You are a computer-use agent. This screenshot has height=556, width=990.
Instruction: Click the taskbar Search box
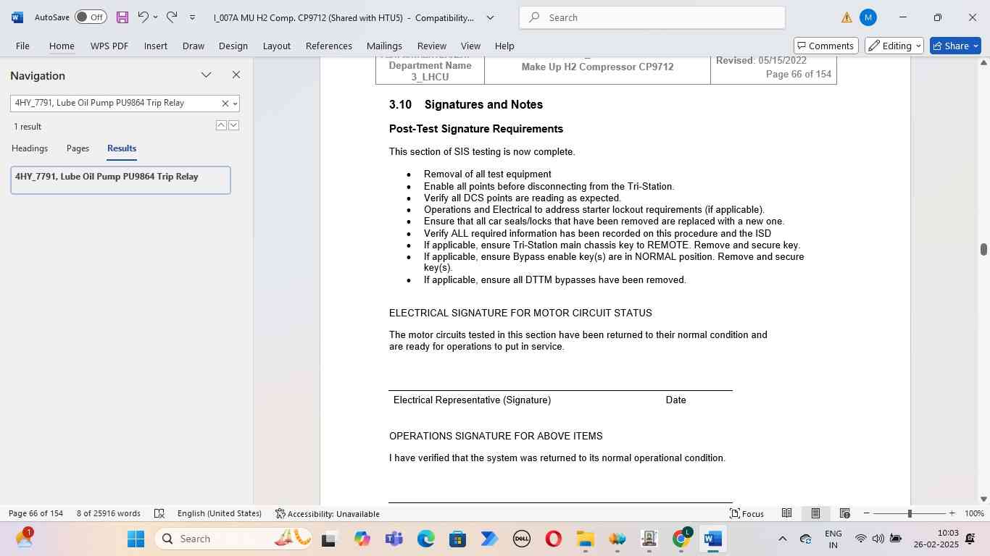click(x=233, y=539)
